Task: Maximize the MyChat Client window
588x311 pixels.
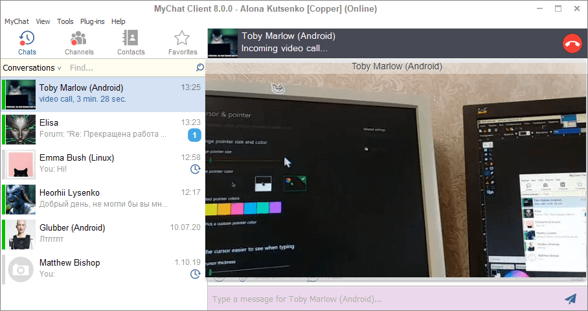Action: (x=558, y=8)
